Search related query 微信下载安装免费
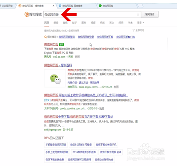 (x=55, y=160)
